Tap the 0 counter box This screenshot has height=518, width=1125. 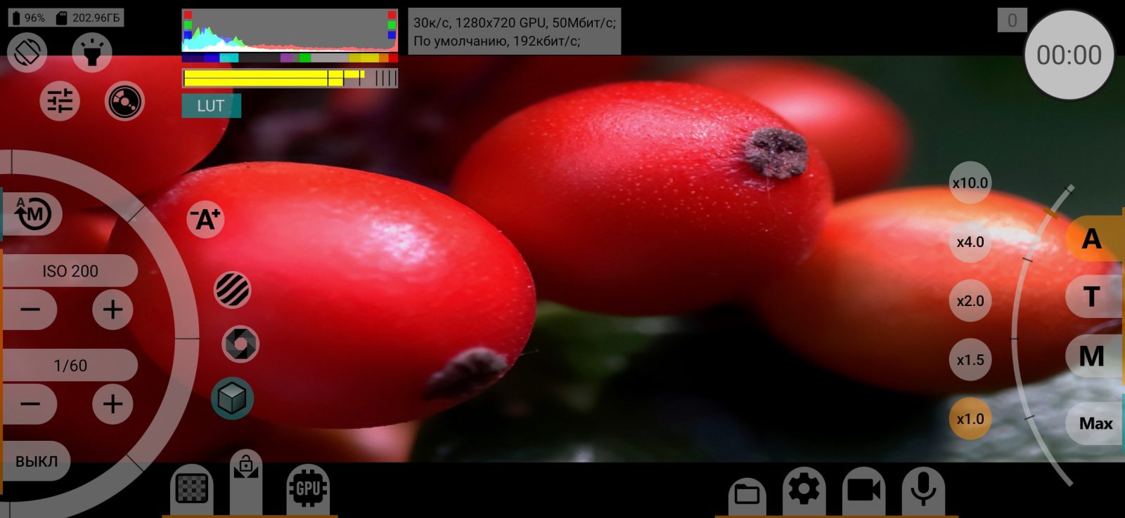(1012, 20)
